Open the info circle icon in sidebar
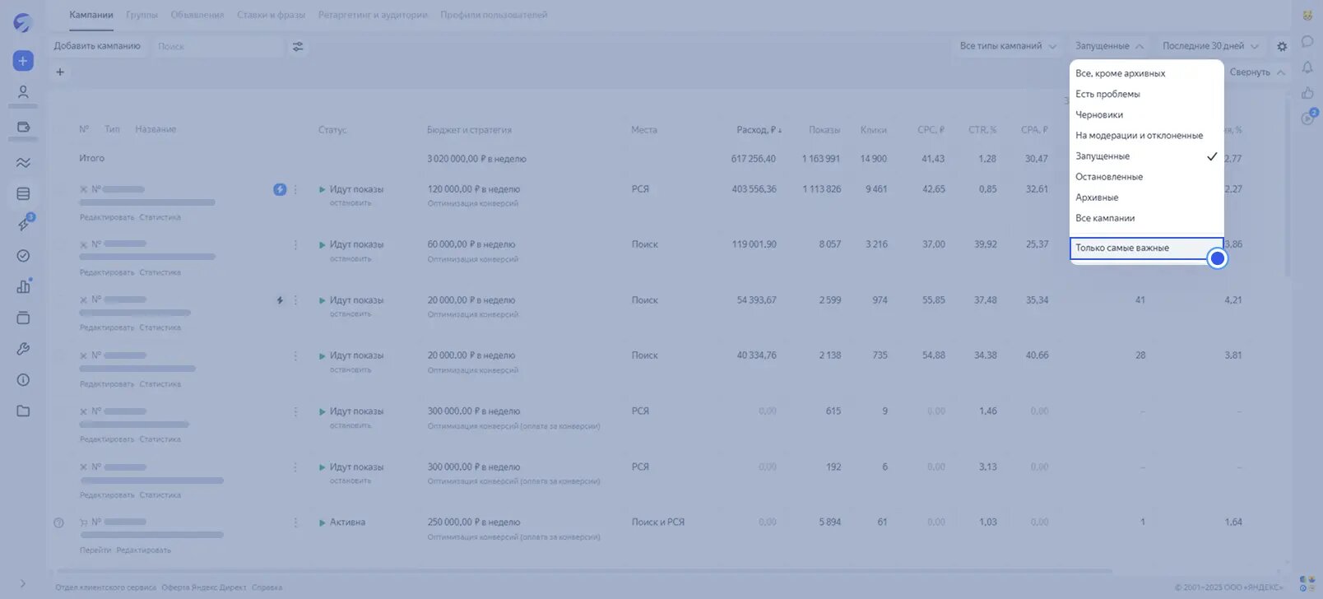Screen dimensions: 1323x599 click(x=23, y=380)
